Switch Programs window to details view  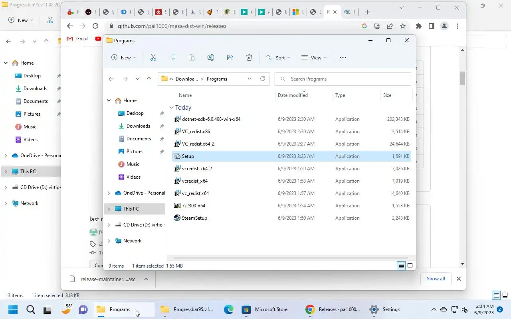401,266
